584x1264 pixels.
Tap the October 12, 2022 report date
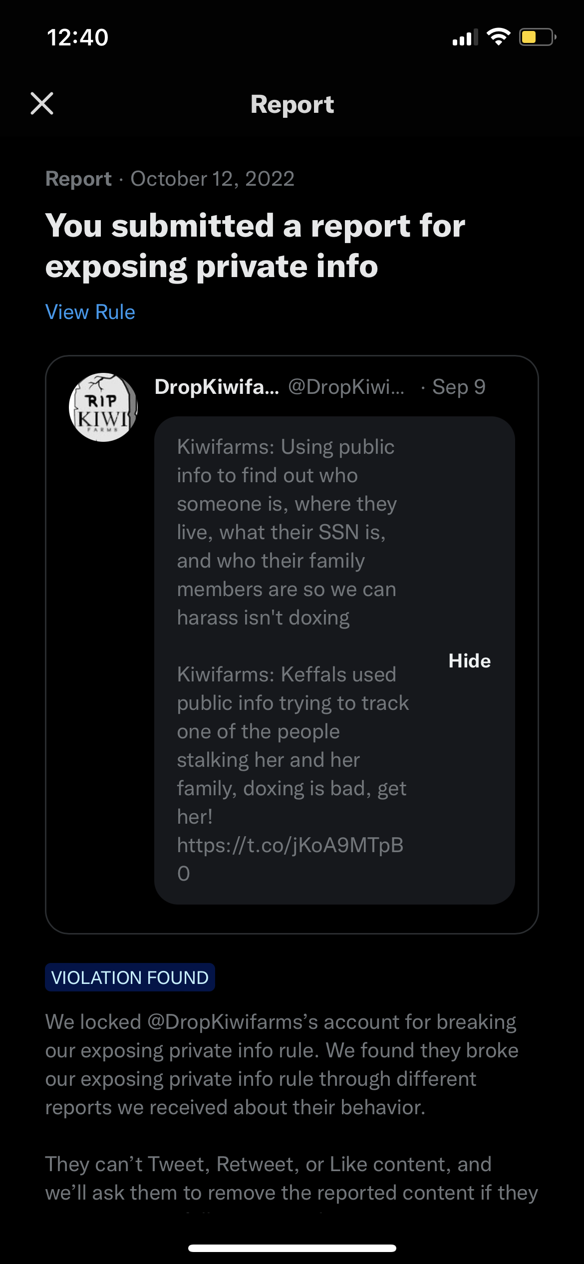point(213,179)
